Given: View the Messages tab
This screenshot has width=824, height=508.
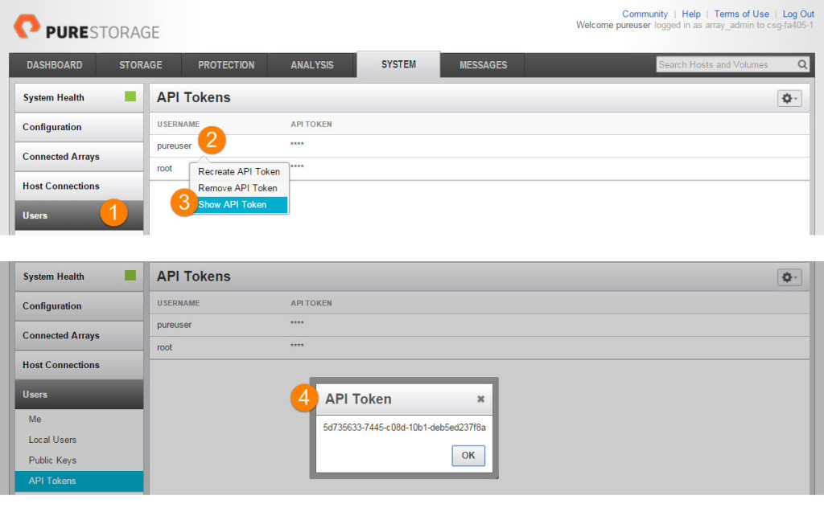Looking at the screenshot, I should pos(484,65).
